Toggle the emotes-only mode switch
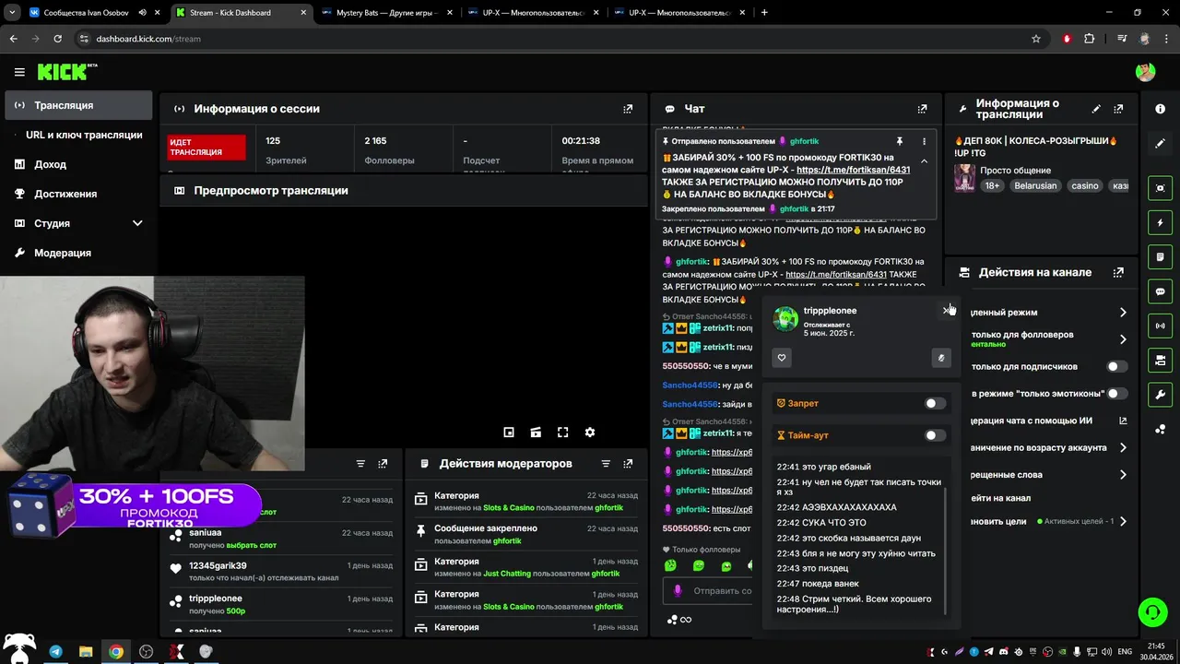1180x664 pixels. pyautogui.click(x=1116, y=393)
